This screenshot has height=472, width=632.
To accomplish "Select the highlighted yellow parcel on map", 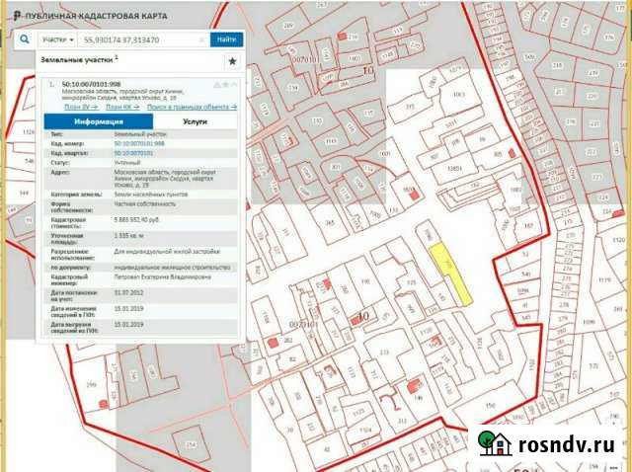I will click(450, 270).
